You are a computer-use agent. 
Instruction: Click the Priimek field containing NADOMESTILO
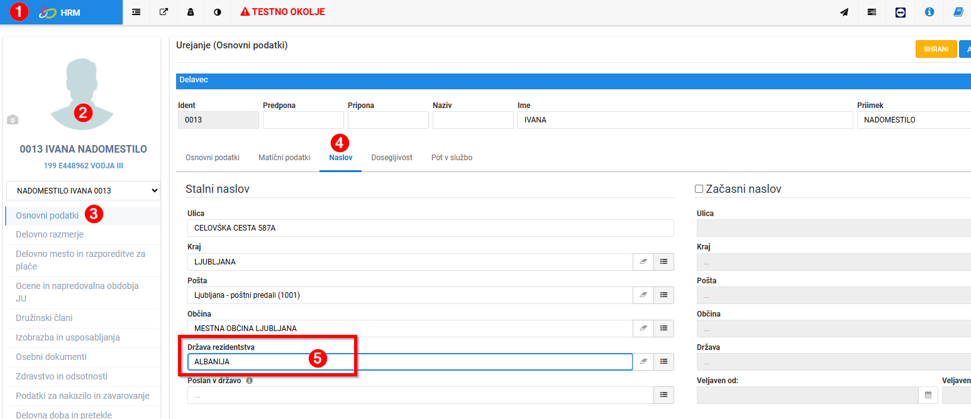coord(914,120)
